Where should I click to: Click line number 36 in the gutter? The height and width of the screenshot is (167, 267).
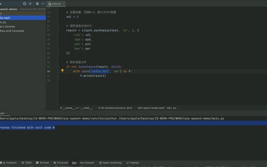click(49, 71)
